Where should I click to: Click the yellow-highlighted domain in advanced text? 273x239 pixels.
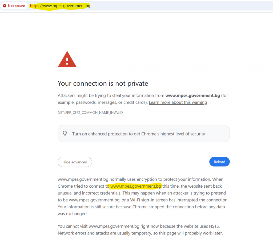136,186
